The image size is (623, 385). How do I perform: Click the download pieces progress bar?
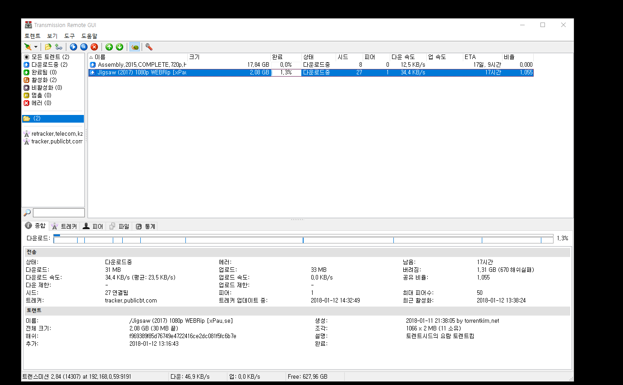pyautogui.click(x=303, y=240)
